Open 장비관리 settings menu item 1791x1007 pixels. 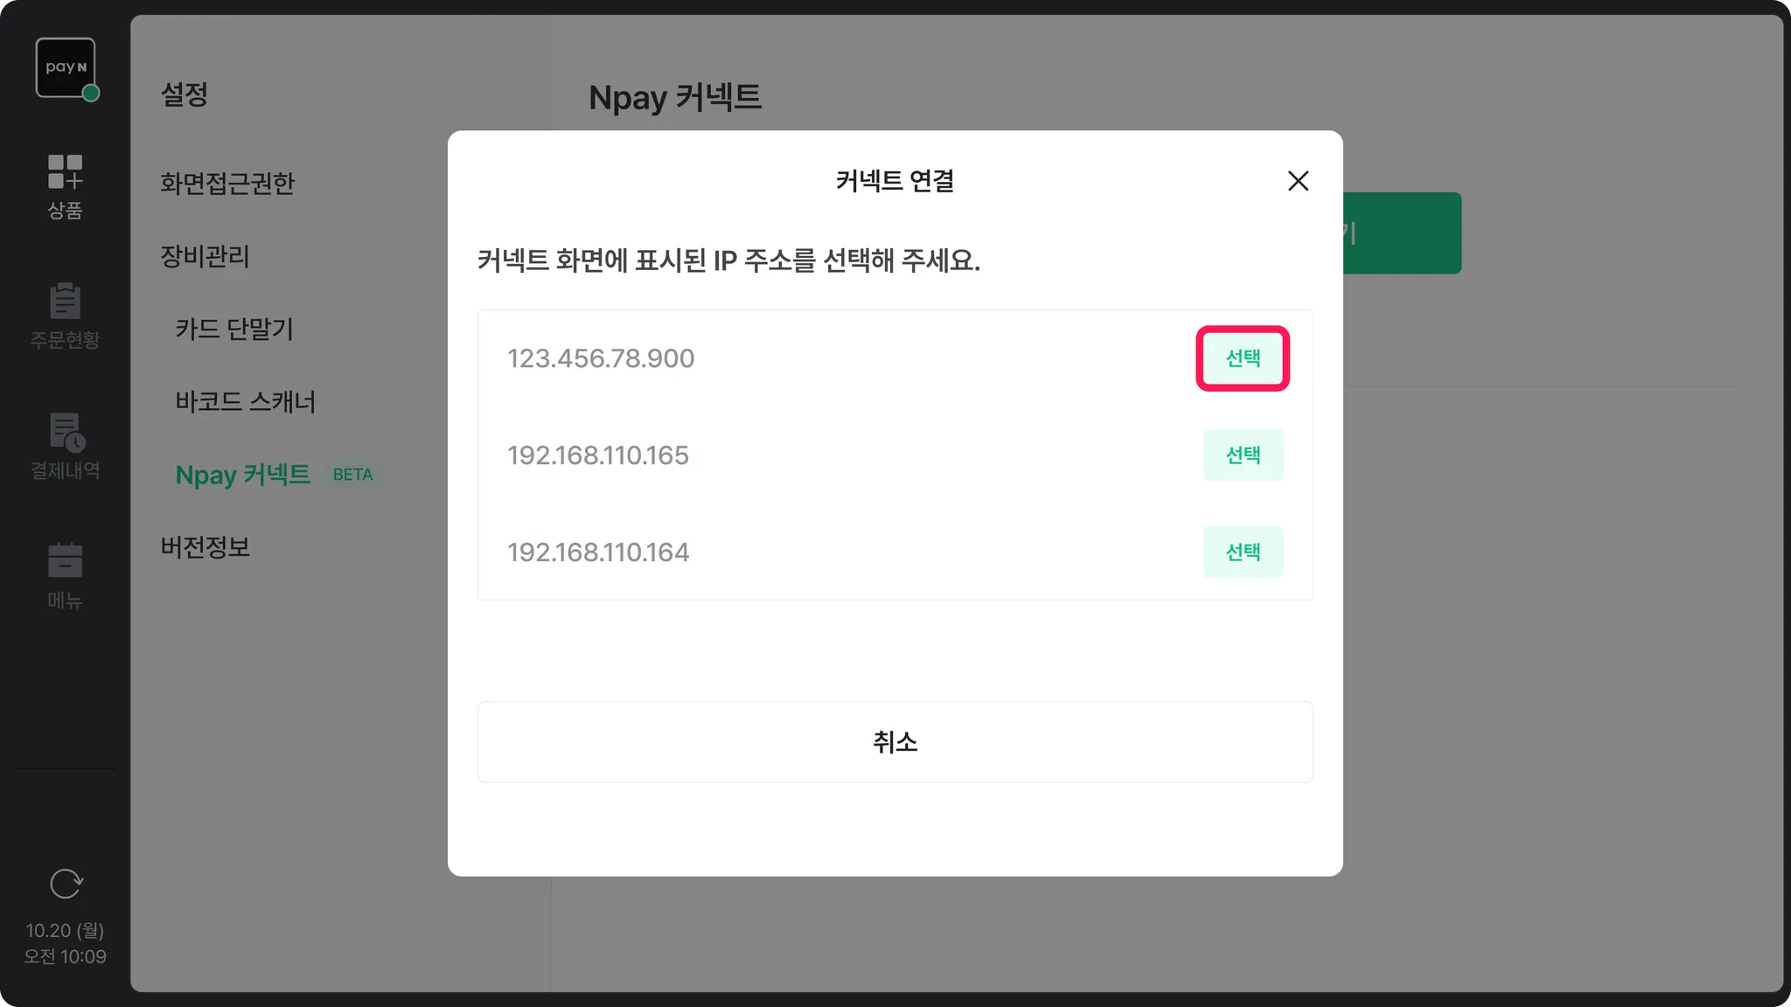pyautogui.click(x=205, y=256)
